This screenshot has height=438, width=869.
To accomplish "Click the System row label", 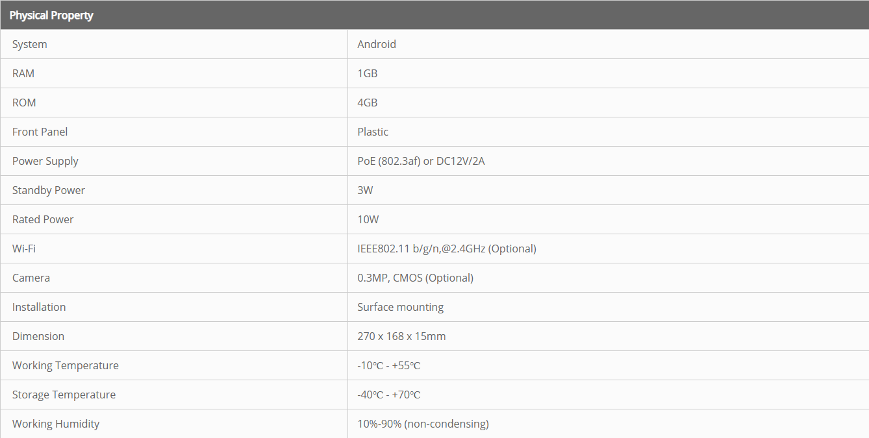I will (x=30, y=44).
